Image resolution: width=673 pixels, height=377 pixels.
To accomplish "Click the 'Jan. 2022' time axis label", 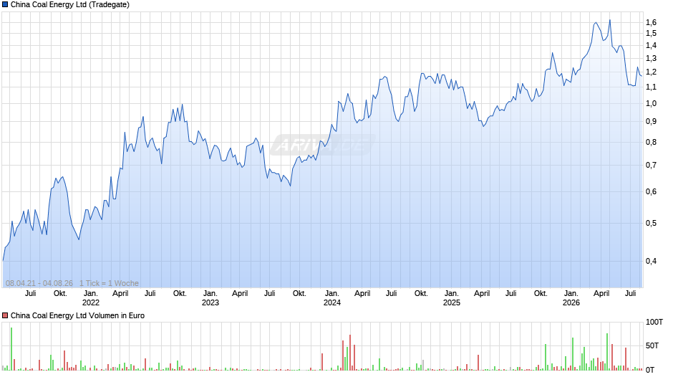I will tap(90, 298).
